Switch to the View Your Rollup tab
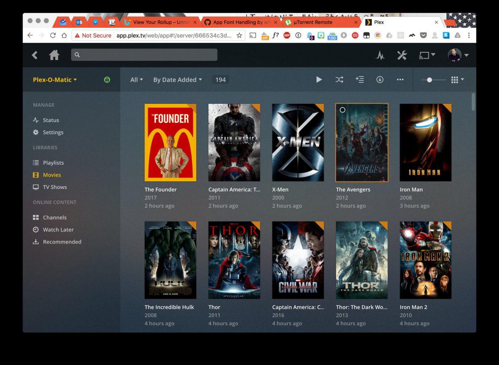 point(161,22)
